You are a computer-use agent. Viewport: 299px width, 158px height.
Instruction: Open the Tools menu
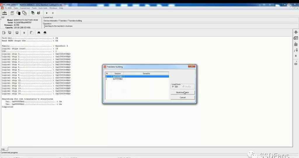pos(34,8)
